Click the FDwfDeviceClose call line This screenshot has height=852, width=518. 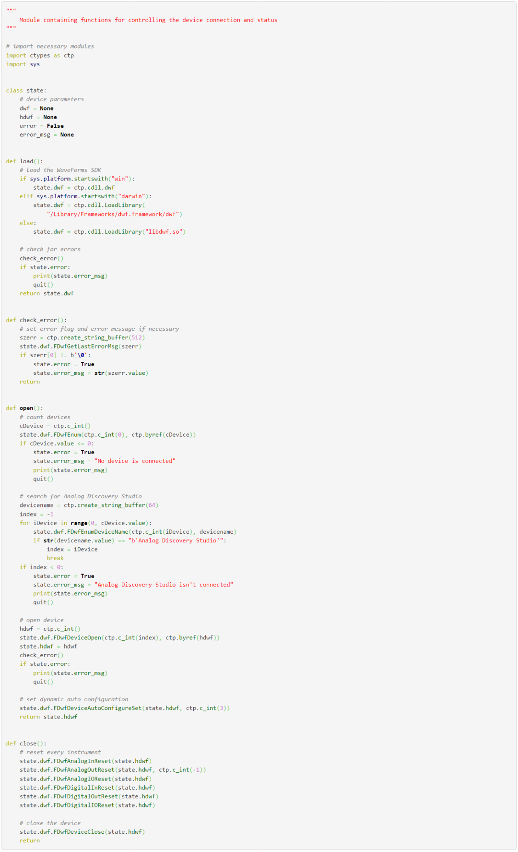(82, 832)
